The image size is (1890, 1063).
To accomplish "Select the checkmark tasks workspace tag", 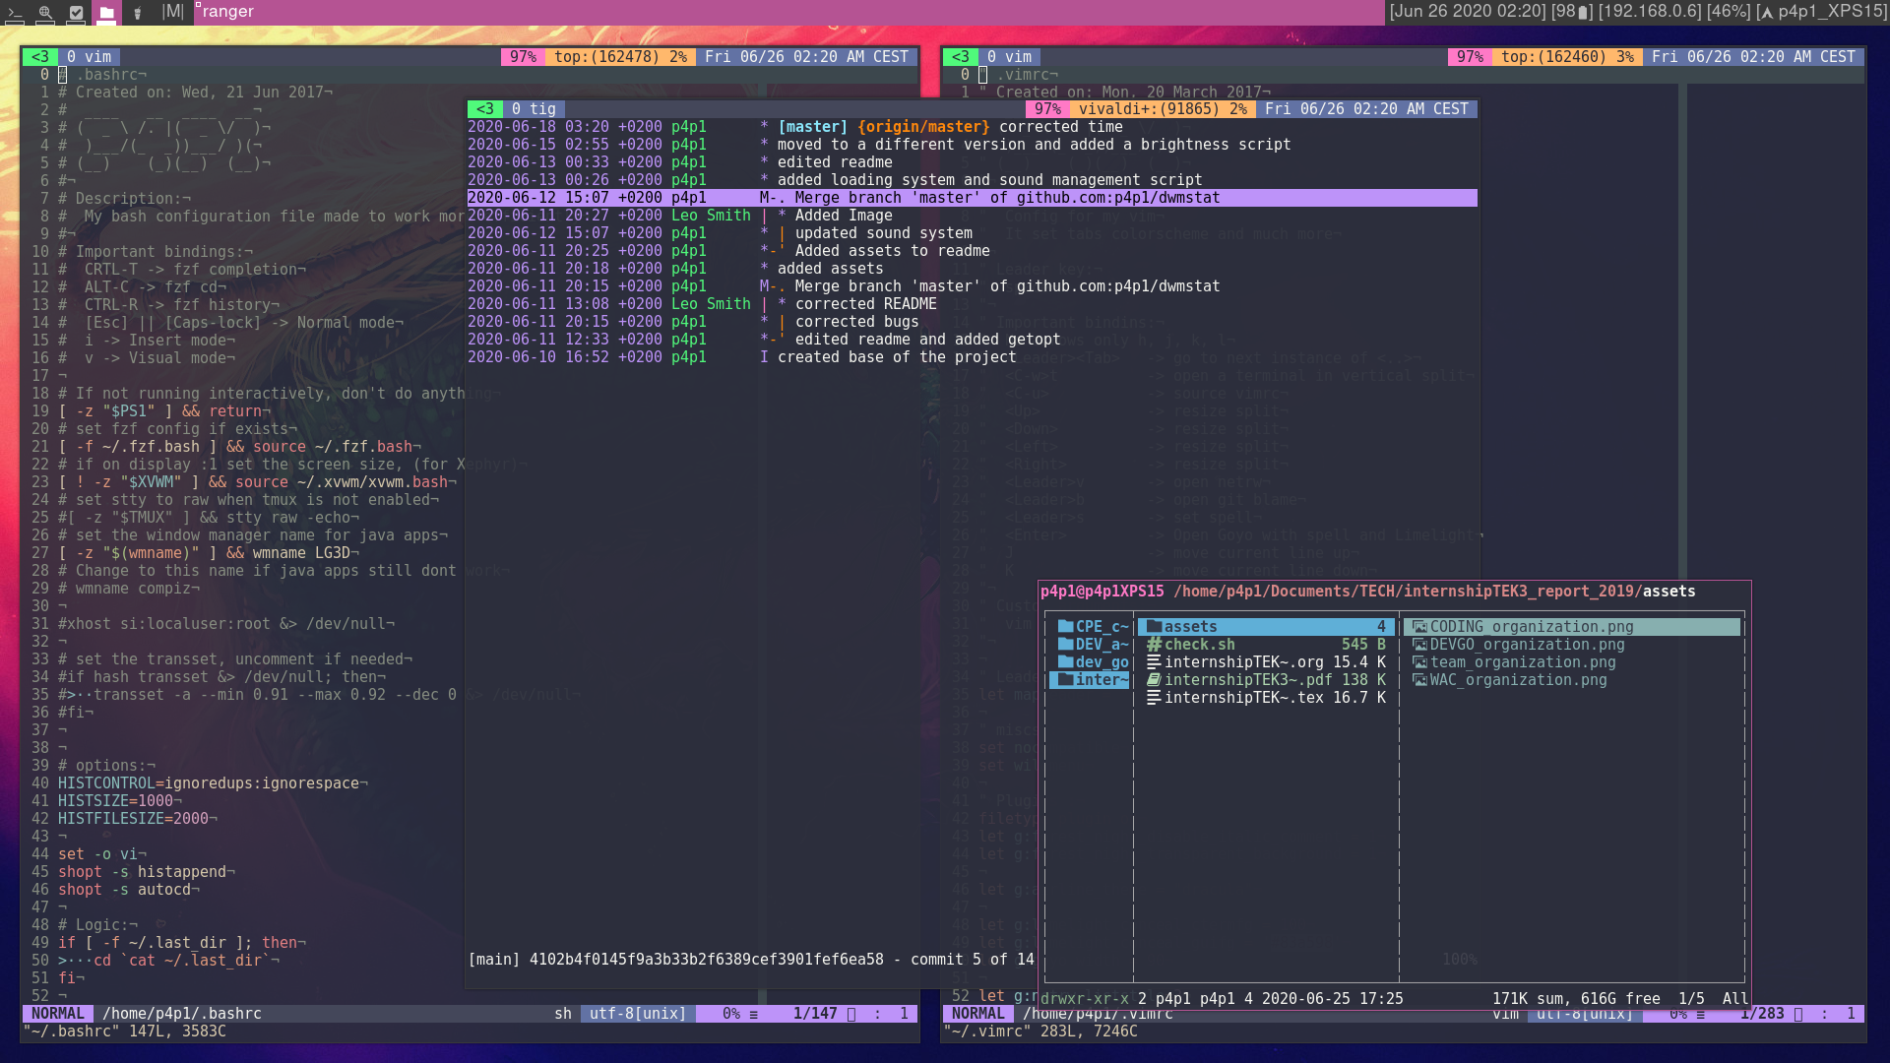I will (x=76, y=13).
